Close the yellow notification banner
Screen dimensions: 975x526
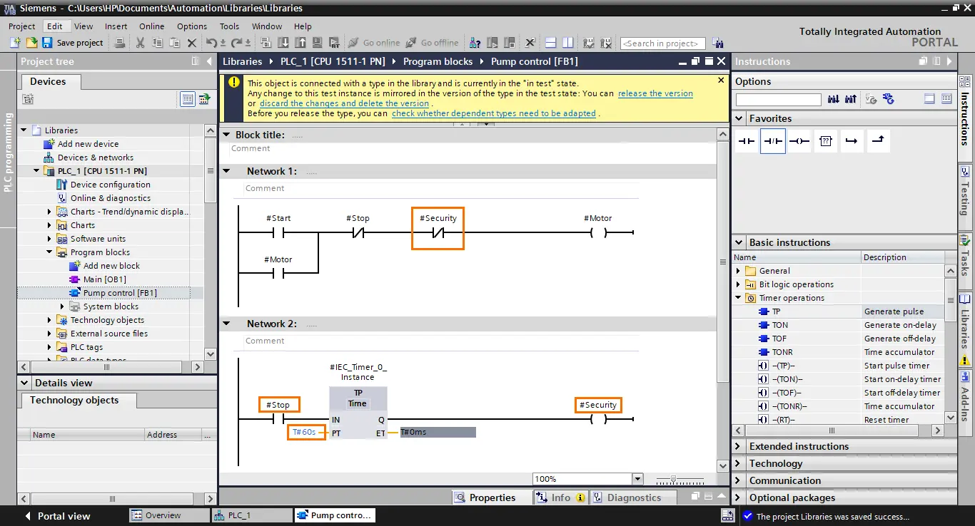[721, 81]
